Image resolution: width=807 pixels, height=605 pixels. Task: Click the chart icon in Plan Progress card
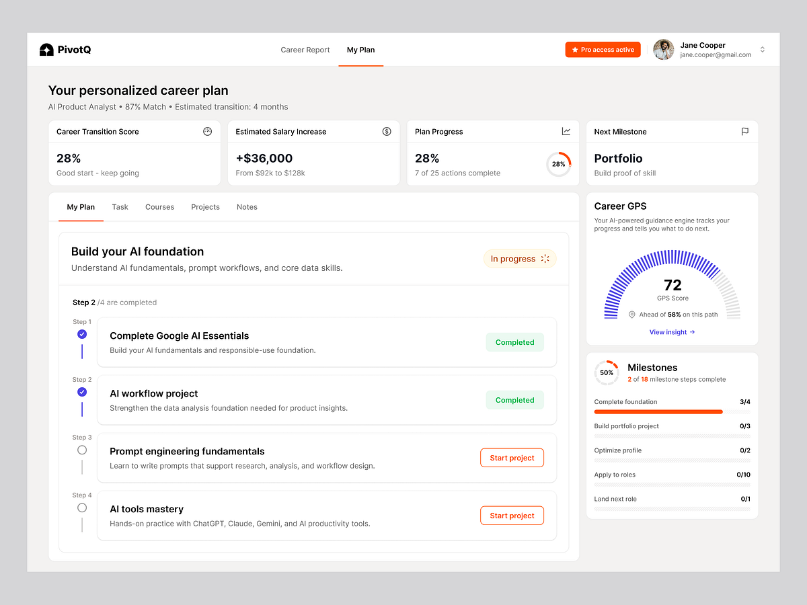pos(566,132)
